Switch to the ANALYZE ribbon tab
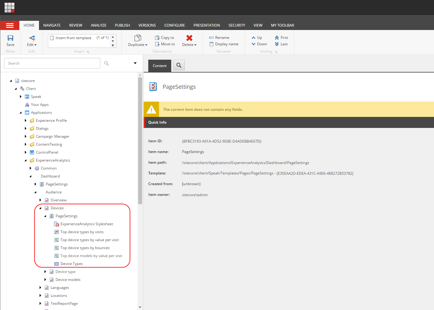 point(99,25)
